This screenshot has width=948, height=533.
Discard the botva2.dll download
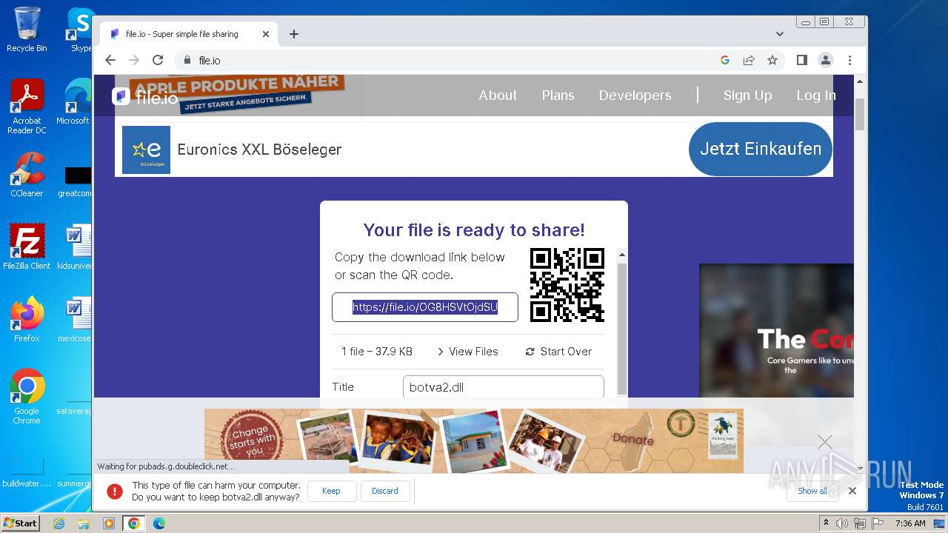tap(385, 491)
